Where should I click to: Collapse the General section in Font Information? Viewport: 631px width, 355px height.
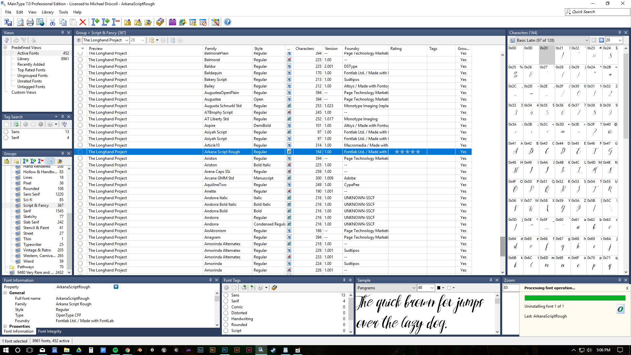pos(5,293)
